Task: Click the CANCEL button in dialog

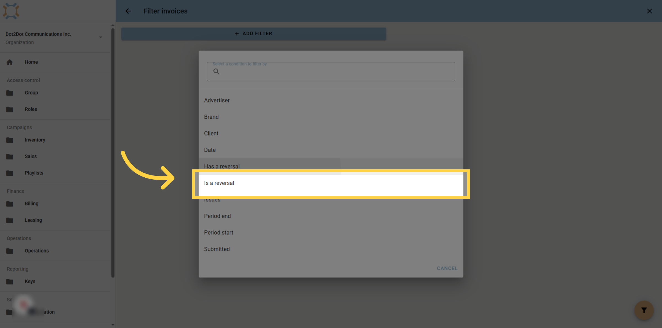Action: [x=447, y=268]
